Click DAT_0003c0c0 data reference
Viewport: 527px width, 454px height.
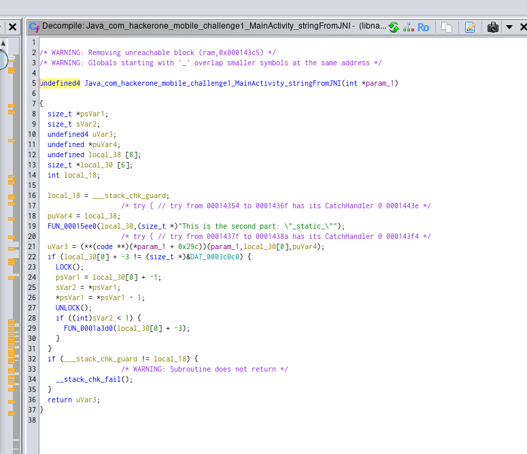pyautogui.click(x=215, y=257)
